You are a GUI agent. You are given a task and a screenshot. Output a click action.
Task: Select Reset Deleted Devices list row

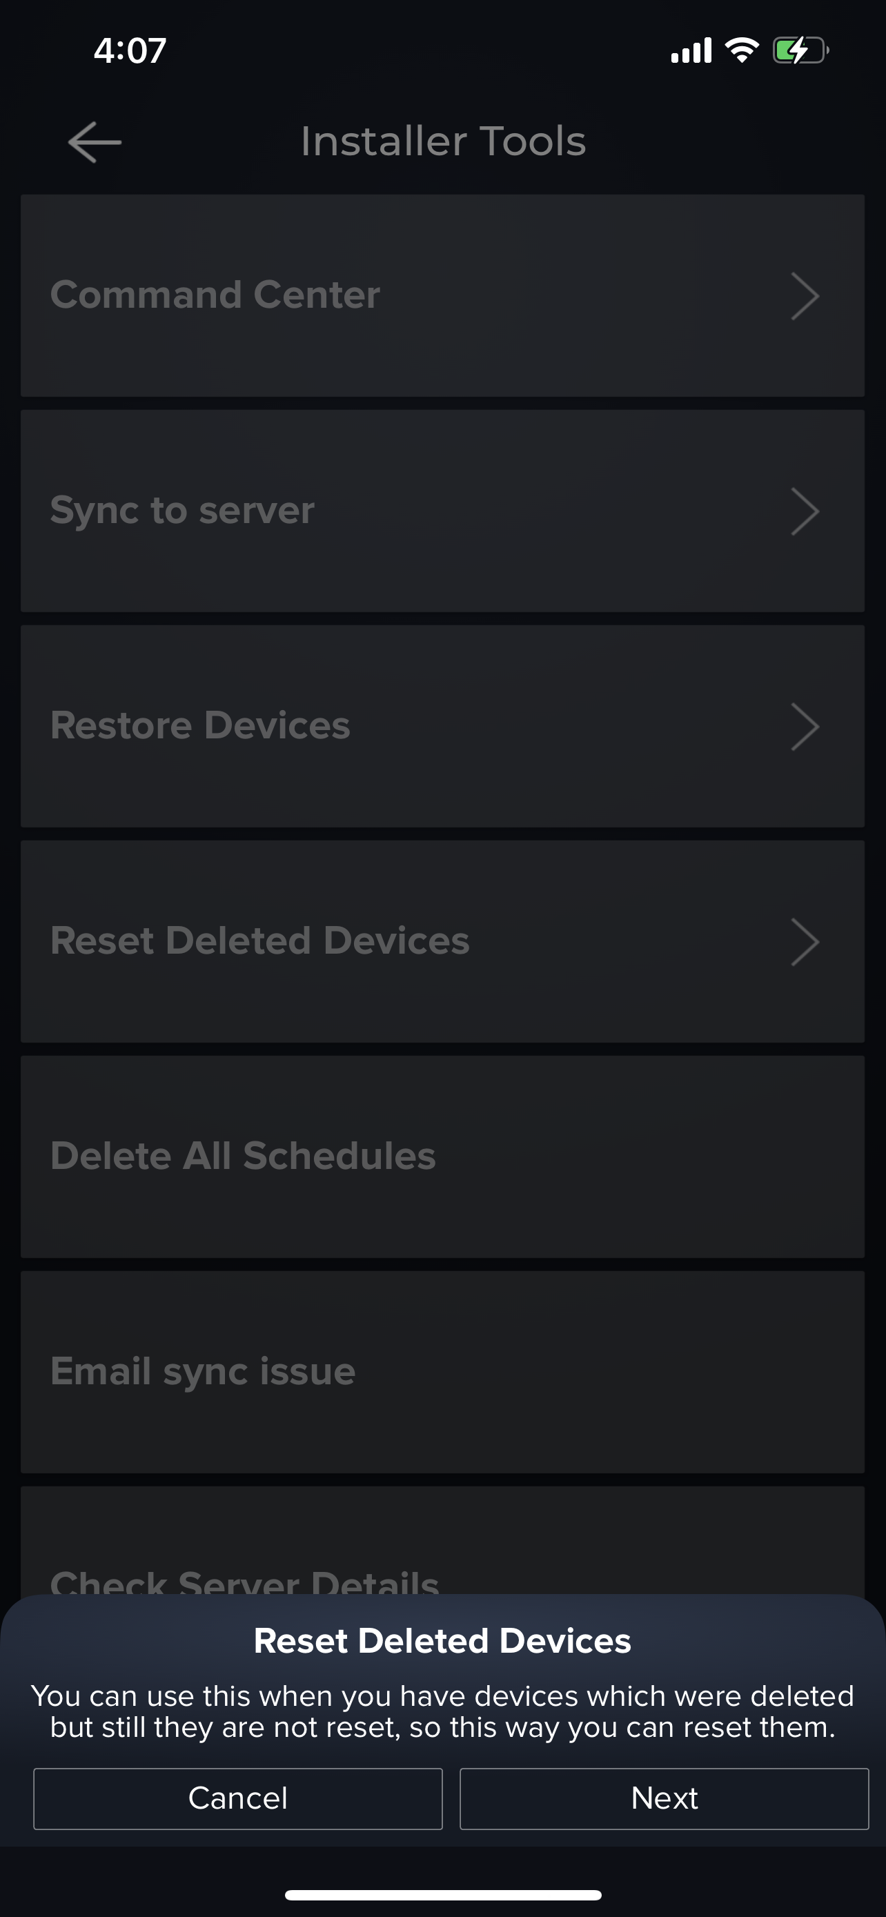(260, 941)
